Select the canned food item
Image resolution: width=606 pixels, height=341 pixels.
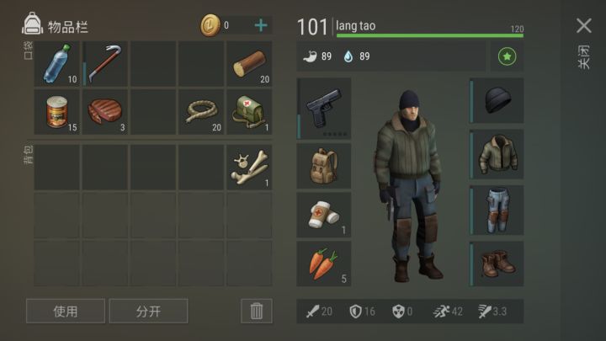tap(57, 112)
